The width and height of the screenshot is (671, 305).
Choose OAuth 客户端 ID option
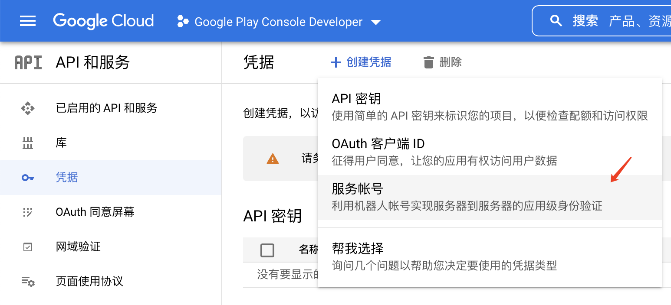pyautogui.click(x=490, y=152)
